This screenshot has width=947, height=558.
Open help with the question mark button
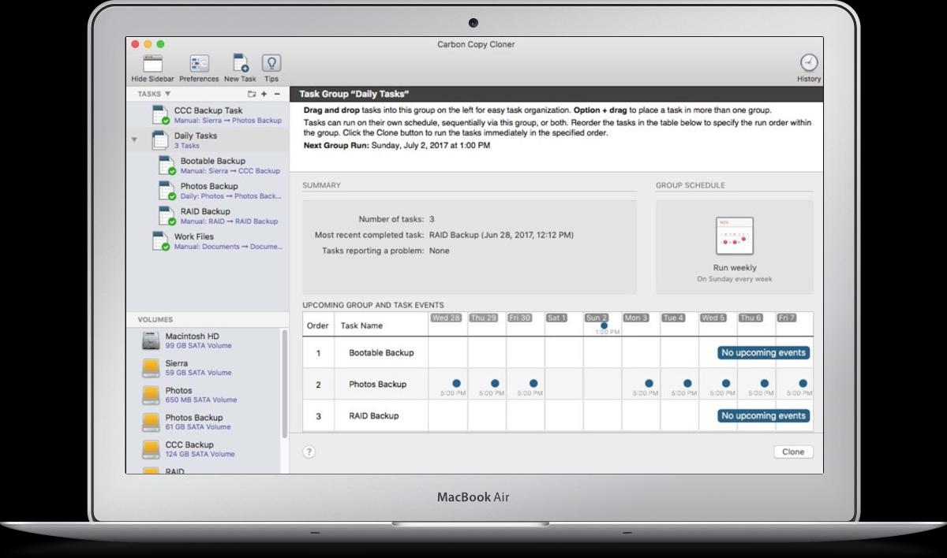pos(309,452)
